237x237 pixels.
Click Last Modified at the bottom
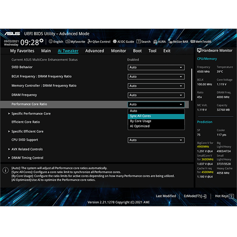[166, 196]
